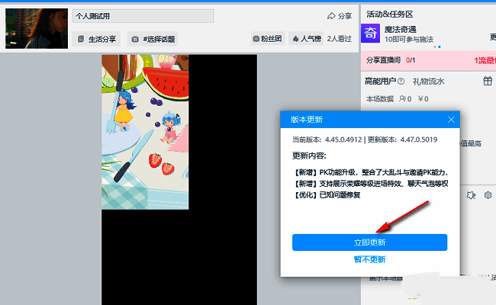Click the 暂不更新 link

(x=369, y=259)
